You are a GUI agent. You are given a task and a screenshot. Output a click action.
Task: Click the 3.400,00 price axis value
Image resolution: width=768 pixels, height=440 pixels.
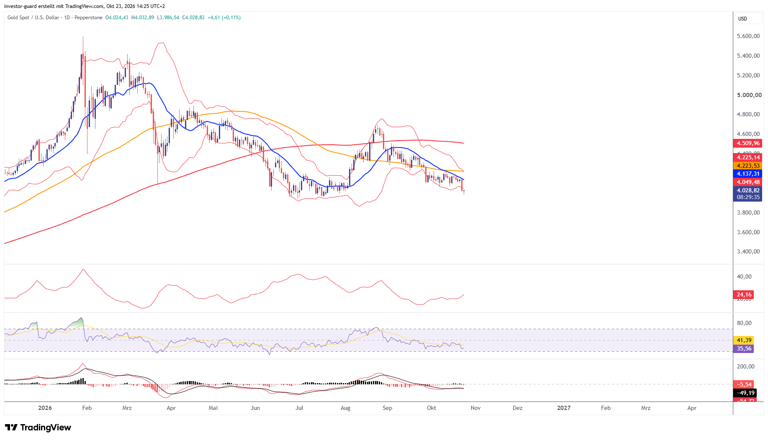coord(748,252)
